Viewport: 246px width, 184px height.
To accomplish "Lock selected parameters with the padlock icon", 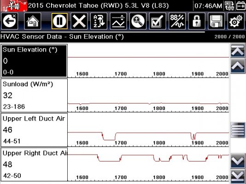I will point(197,21).
